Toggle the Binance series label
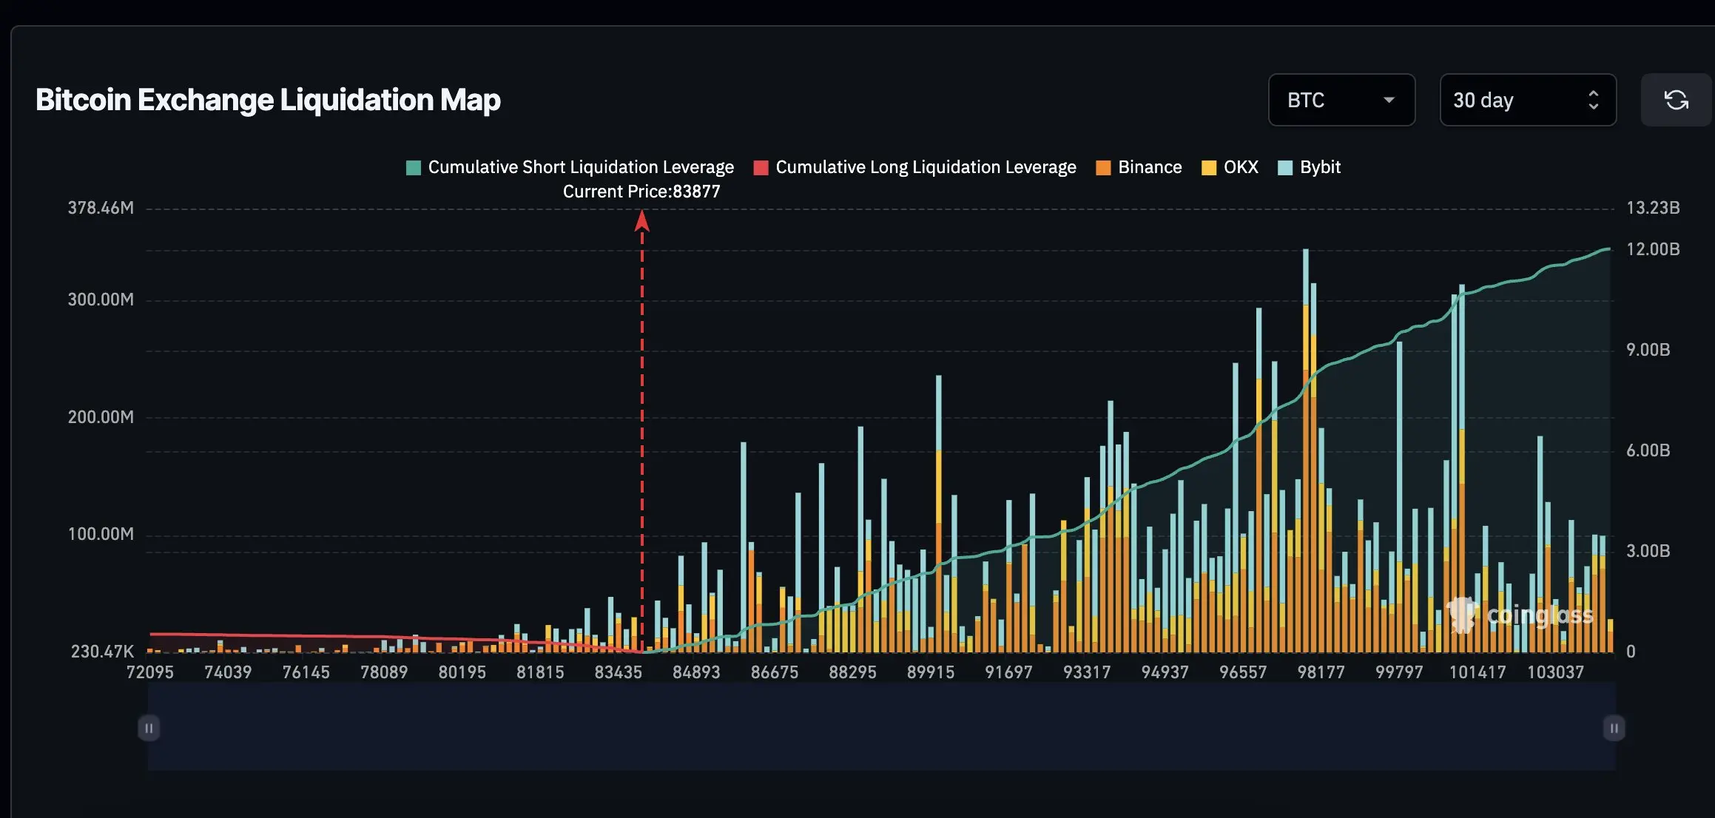This screenshot has height=818, width=1715. (1150, 167)
